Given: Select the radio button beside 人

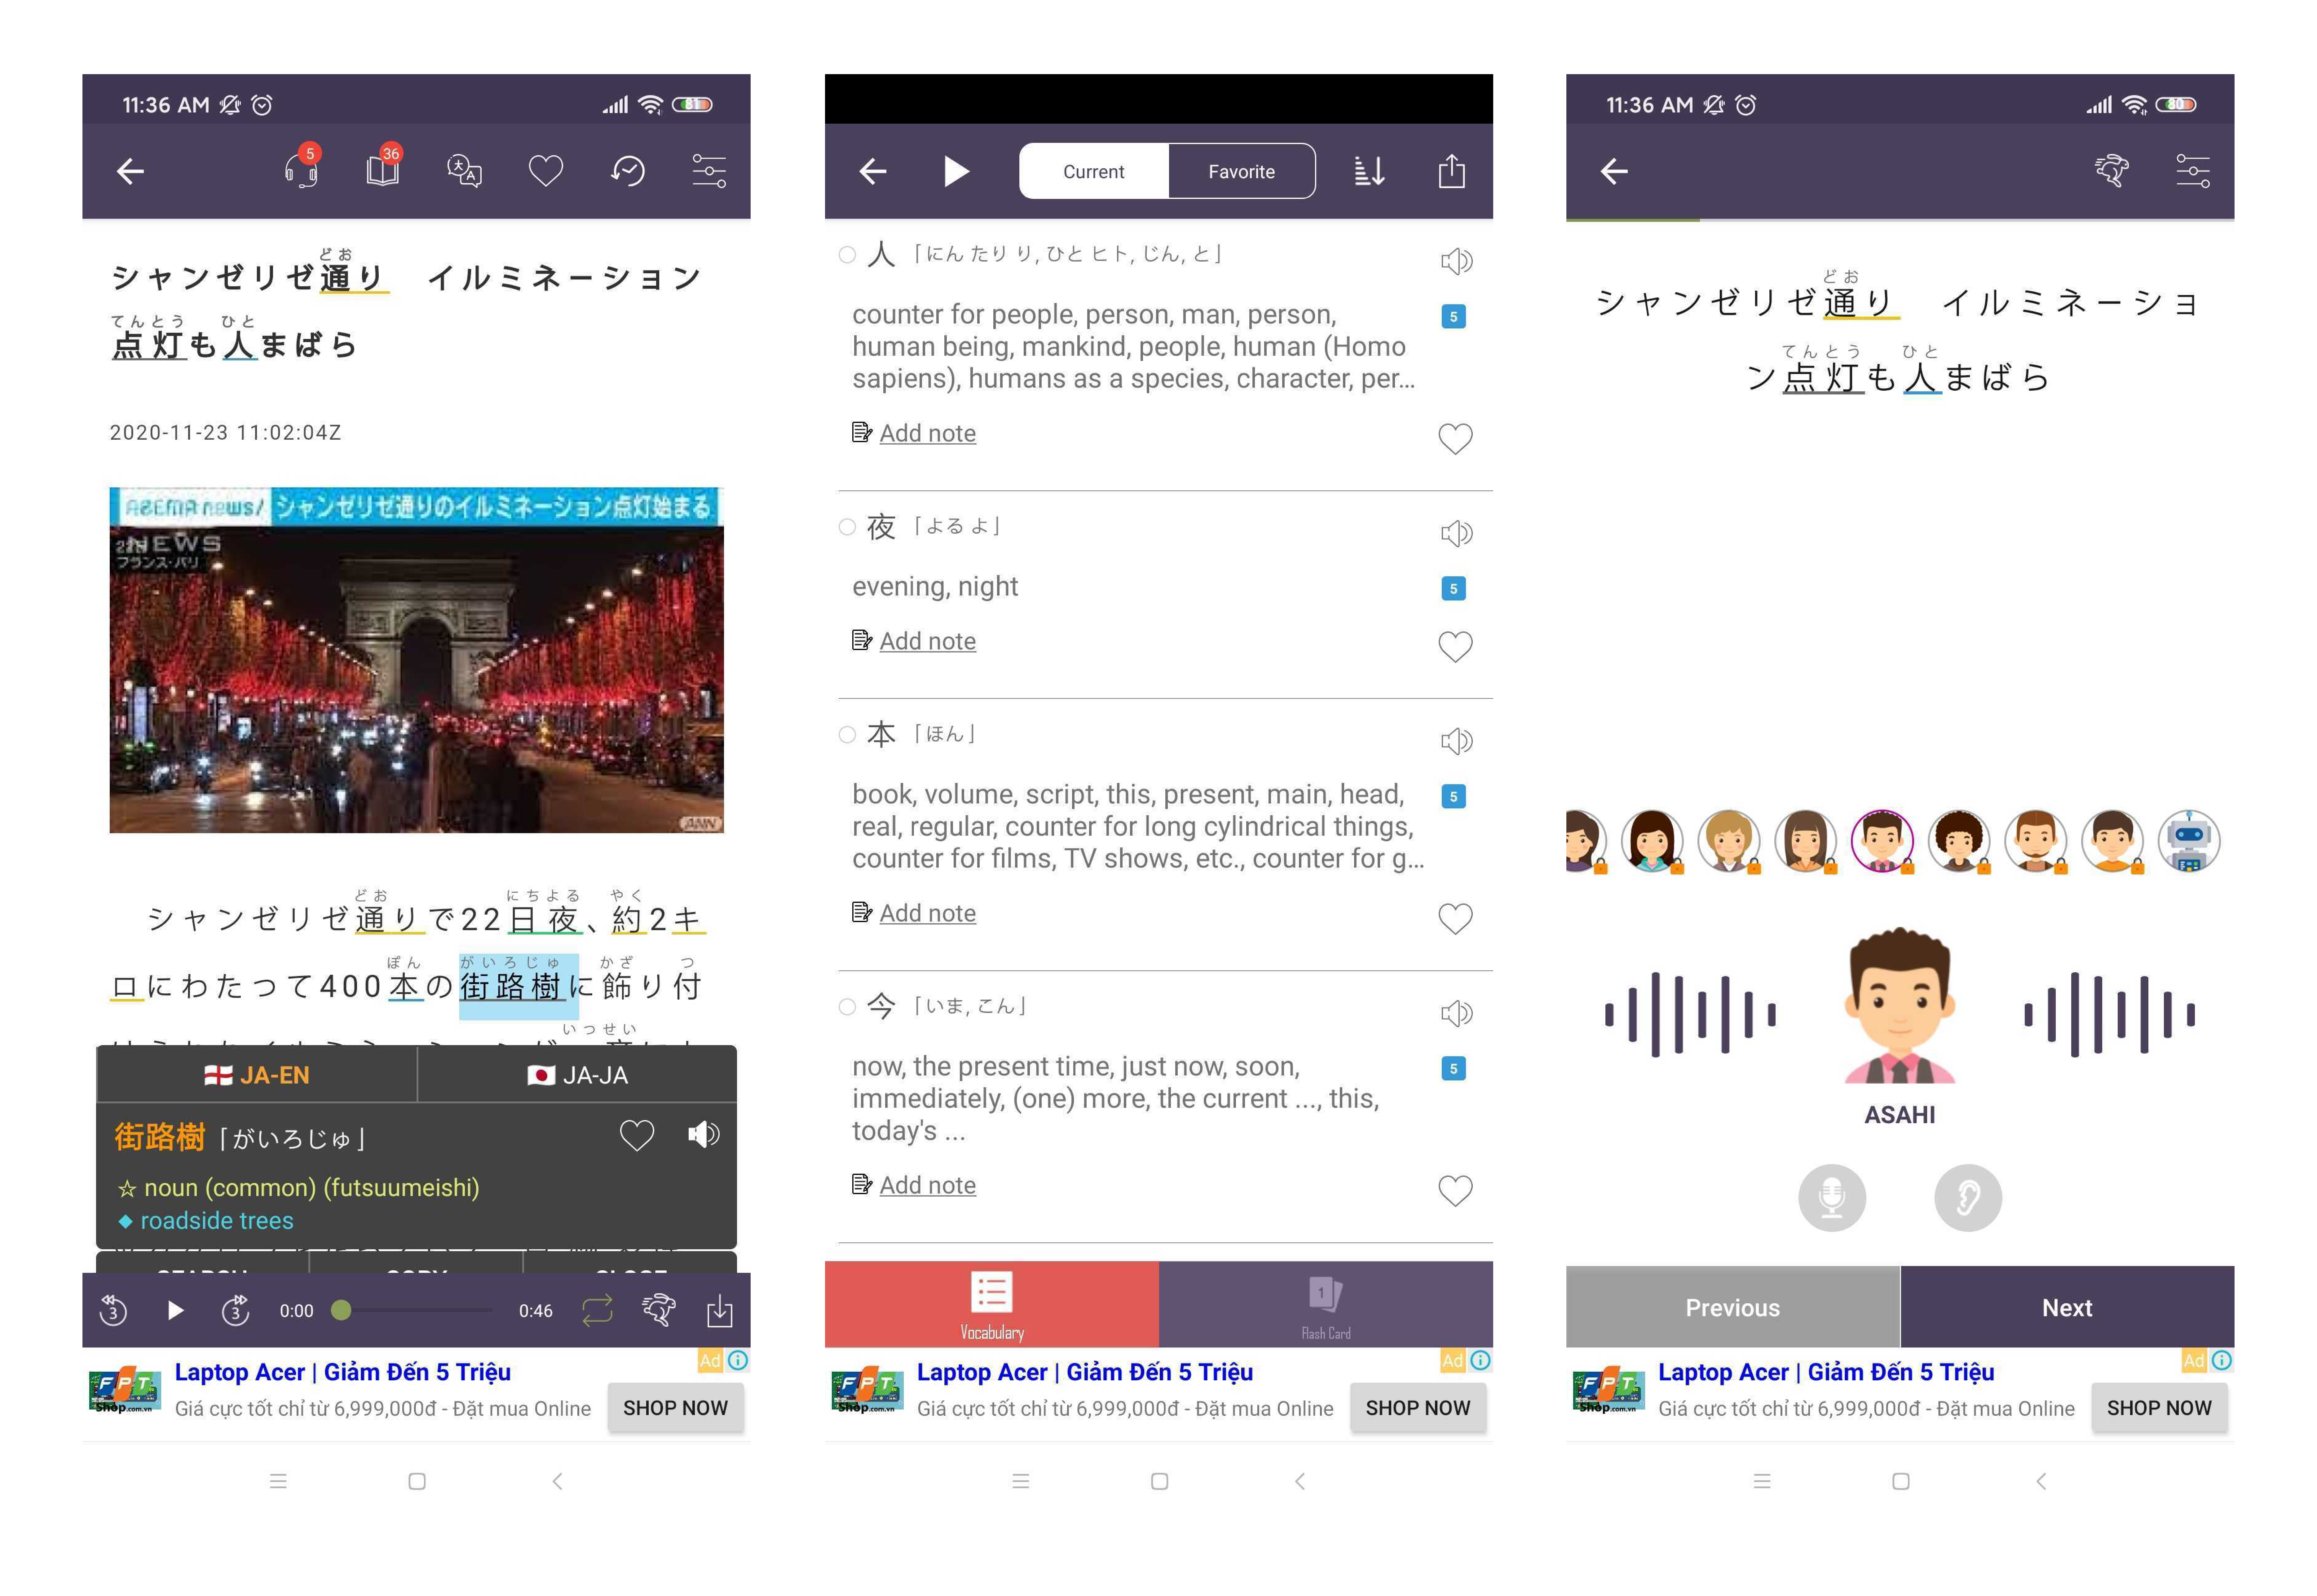Looking at the screenshot, I should pyautogui.click(x=847, y=255).
